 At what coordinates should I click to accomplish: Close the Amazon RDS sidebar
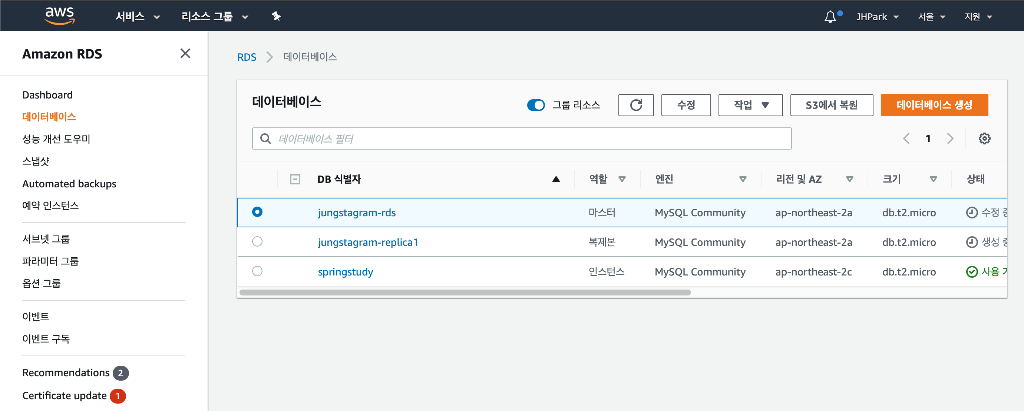pyautogui.click(x=185, y=54)
